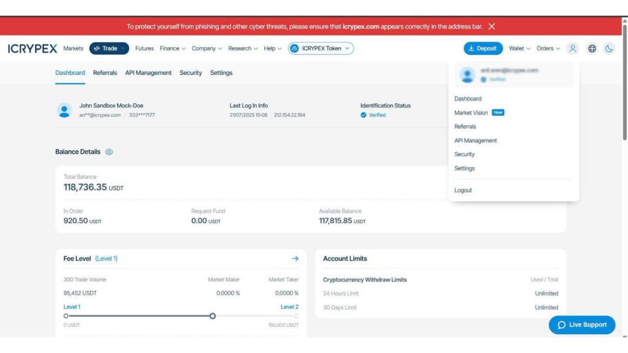Choose Settings in profile dropdown menu
The image size is (628, 353).
(464, 169)
